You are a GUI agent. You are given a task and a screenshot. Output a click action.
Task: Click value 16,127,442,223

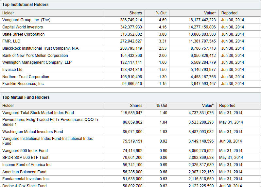(202, 20)
